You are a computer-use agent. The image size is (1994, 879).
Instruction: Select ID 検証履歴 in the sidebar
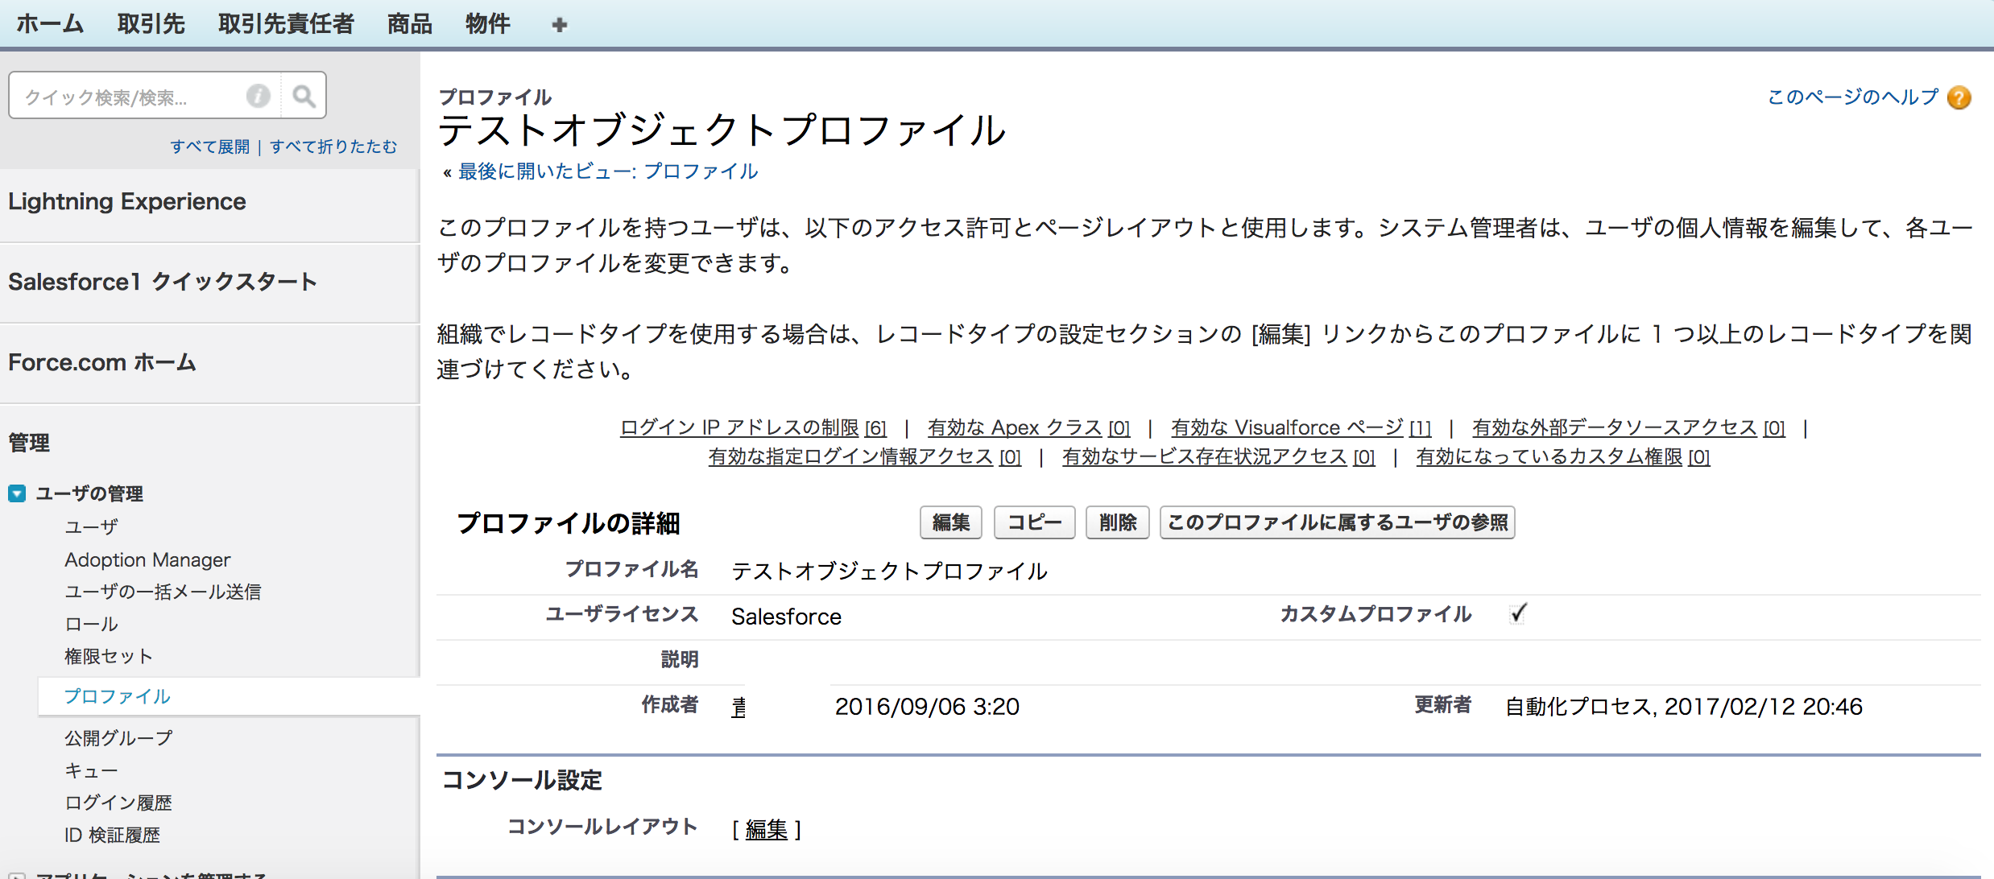click(x=112, y=835)
